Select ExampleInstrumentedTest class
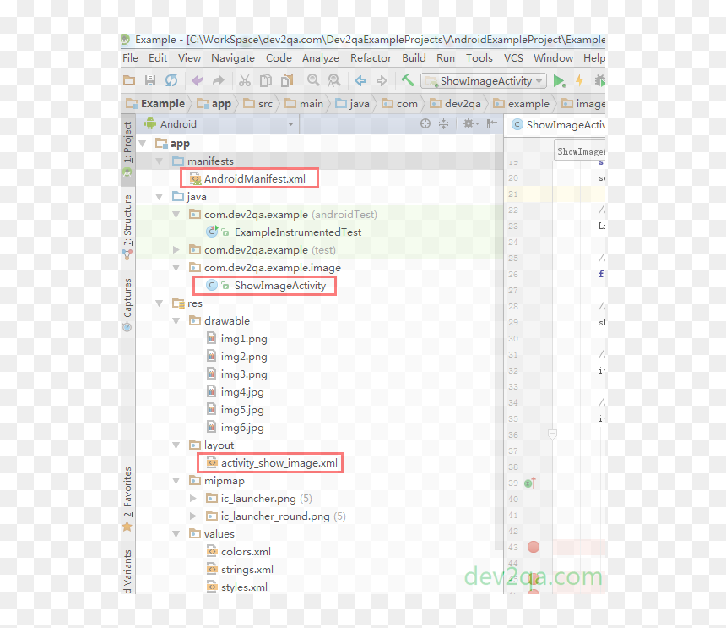Screen dimensions: 726x628 [x=284, y=232]
